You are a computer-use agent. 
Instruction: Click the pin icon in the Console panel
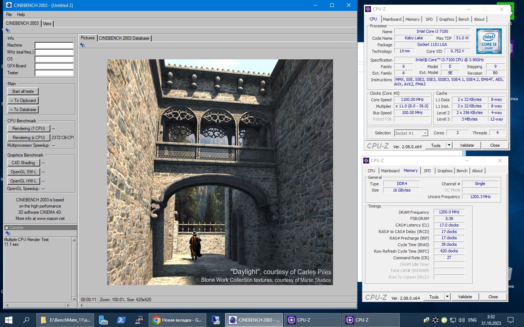(8, 233)
